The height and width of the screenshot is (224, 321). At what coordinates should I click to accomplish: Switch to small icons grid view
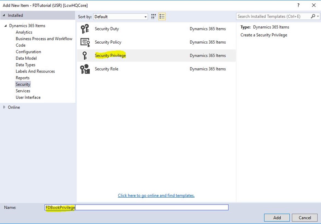pyautogui.click(x=154, y=16)
